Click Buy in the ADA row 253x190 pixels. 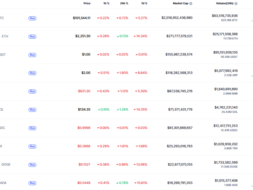tap(32, 183)
